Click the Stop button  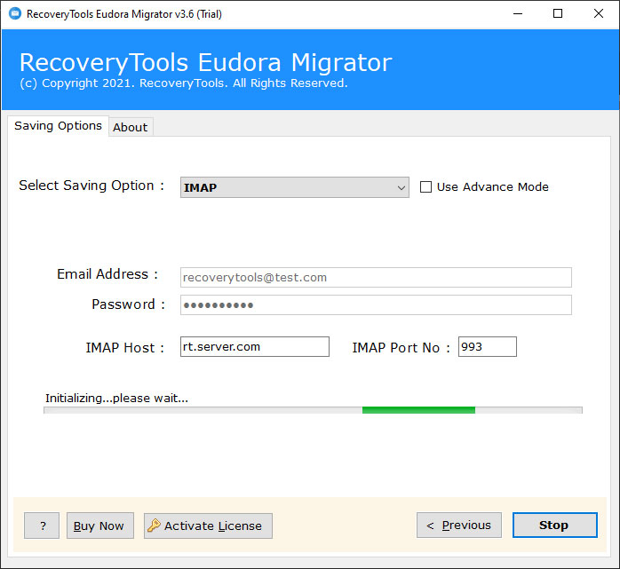pyautogui.click(x=555, y=526)
